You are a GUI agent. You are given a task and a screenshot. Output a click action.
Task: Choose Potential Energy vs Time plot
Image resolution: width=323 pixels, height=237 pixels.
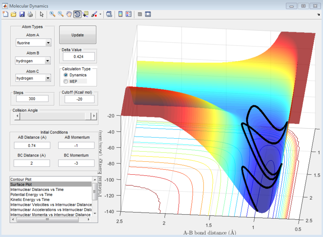tap(32, 195)
